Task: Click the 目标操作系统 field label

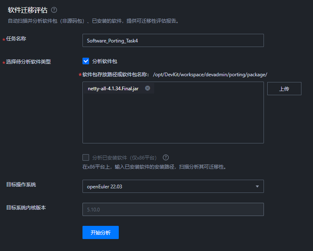Action: [x=21, y=185]
